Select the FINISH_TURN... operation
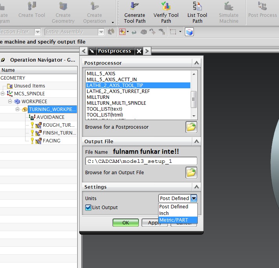Screen dimensions: 279x268 point(59,133)
